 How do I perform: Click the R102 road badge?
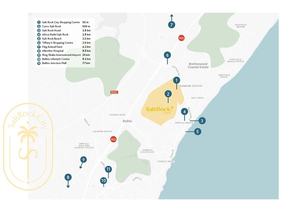coord(114,92)
